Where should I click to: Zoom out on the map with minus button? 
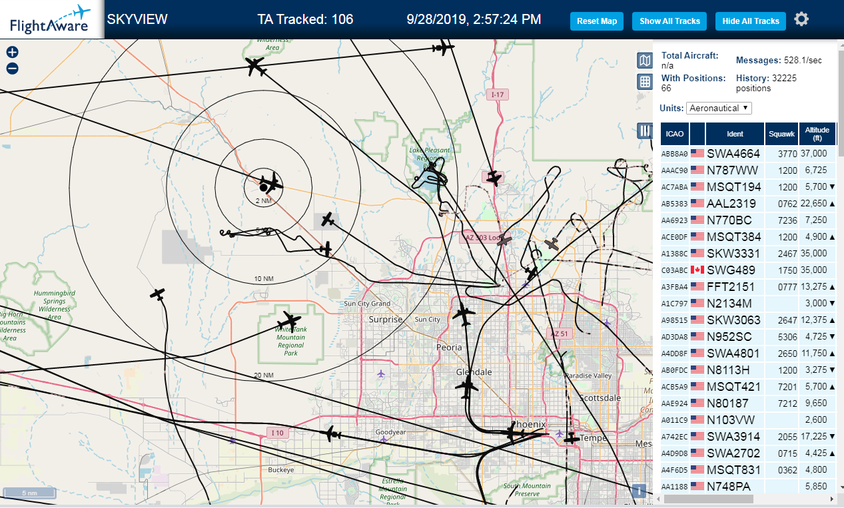click(12, 68)
